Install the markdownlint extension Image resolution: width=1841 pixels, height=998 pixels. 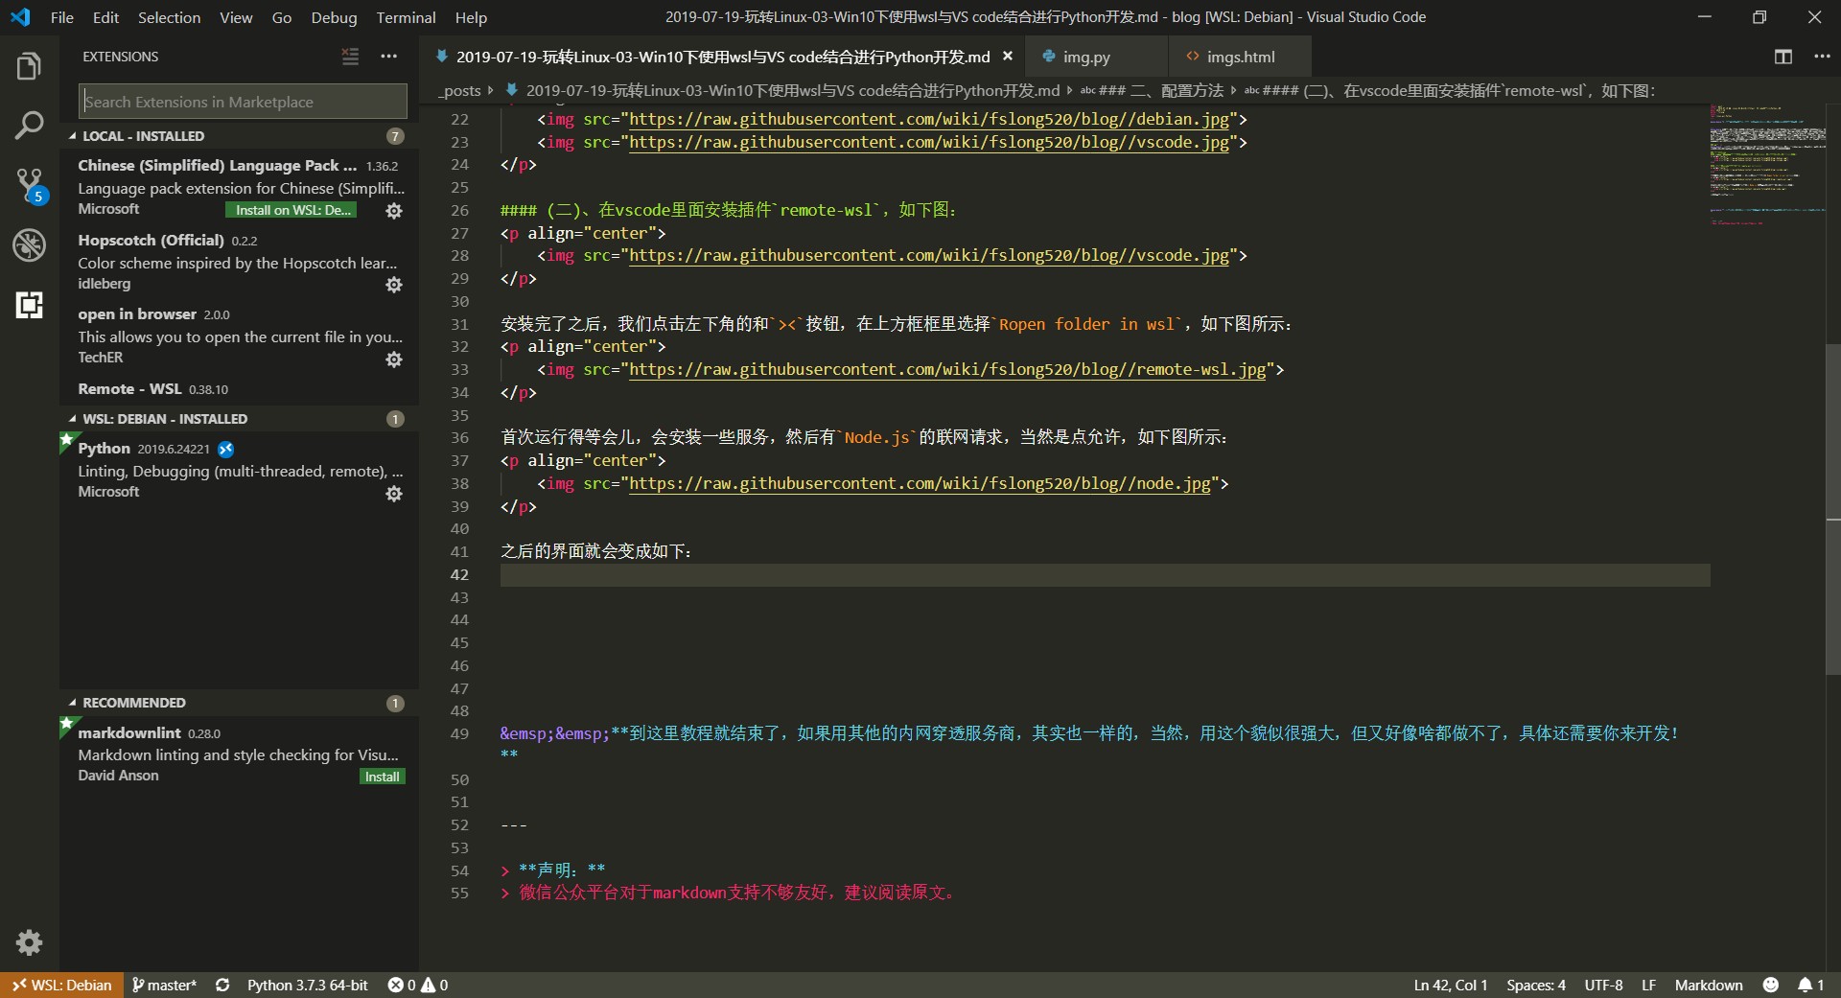pos(383,777)
